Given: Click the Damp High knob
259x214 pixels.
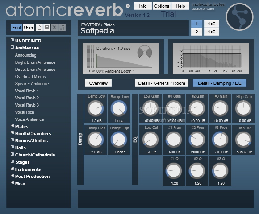Looking at the screenshot, I should pos(96,140).
